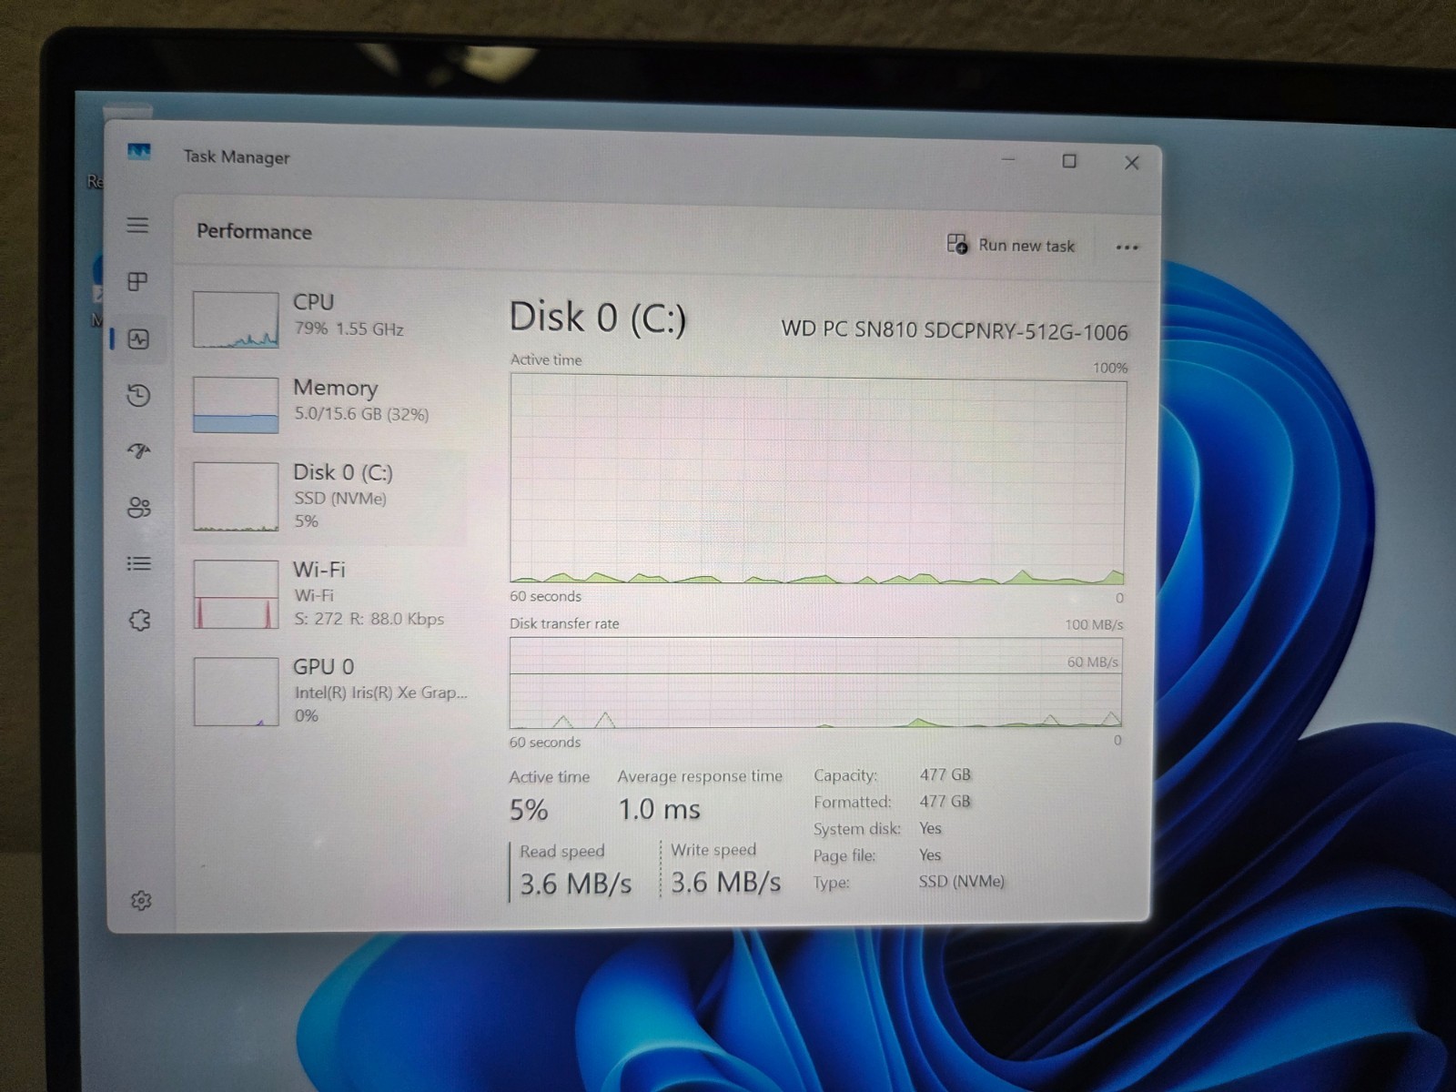Open the three-dot more options menu
1456x1092 pixels.
(x=1127, y=247)
